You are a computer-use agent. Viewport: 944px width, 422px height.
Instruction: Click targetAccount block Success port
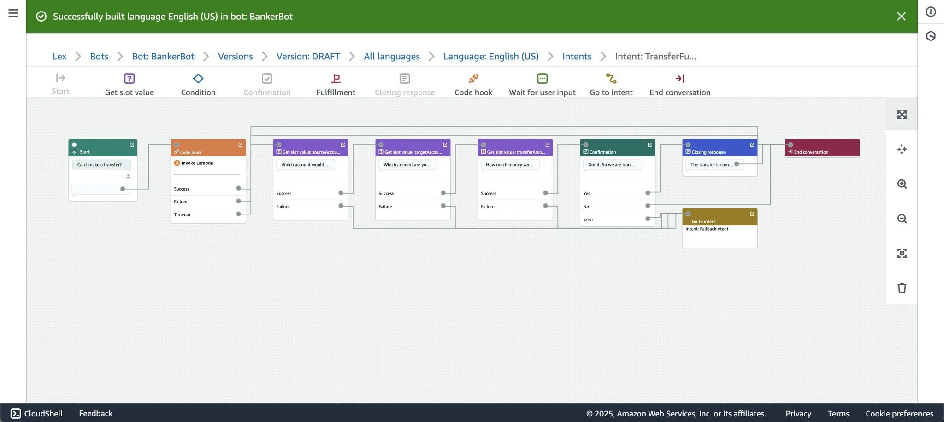point(443,193)
